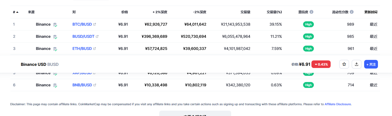The image size is (392, 116).
Task: Click the + 关注 follow button
Action: click(371, 64)
